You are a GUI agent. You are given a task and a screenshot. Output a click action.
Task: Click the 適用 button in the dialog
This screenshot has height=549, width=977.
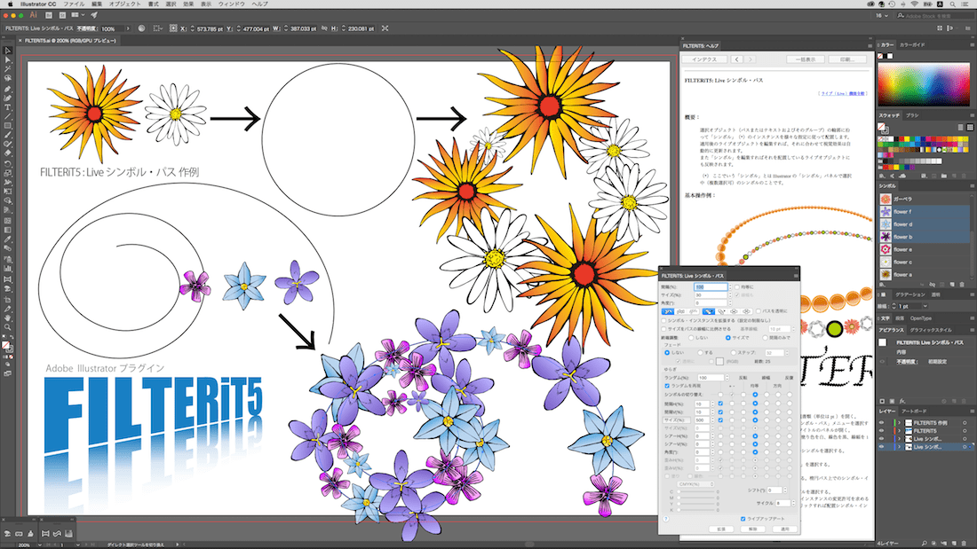point(784,529)
